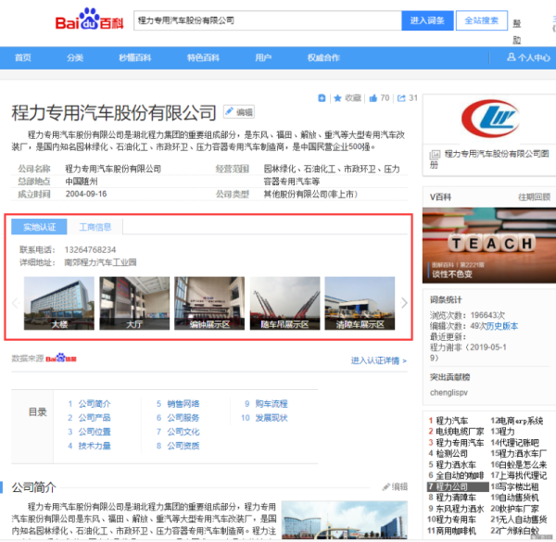Click the share icon next to 31

pos(401,98)
